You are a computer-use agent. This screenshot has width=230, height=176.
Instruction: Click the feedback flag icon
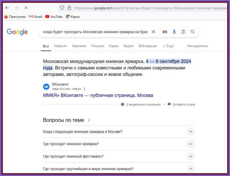169,104
